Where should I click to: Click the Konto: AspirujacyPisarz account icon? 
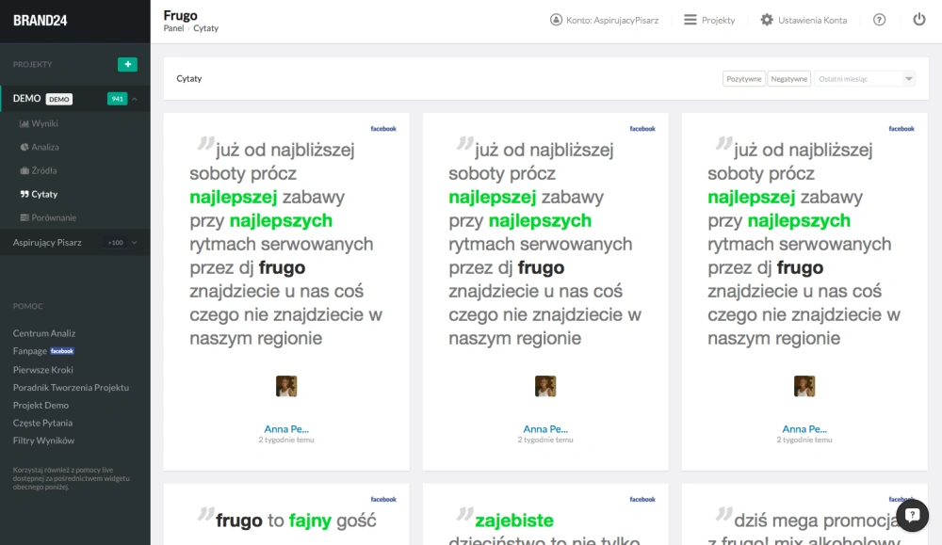[x=556, y=20]
